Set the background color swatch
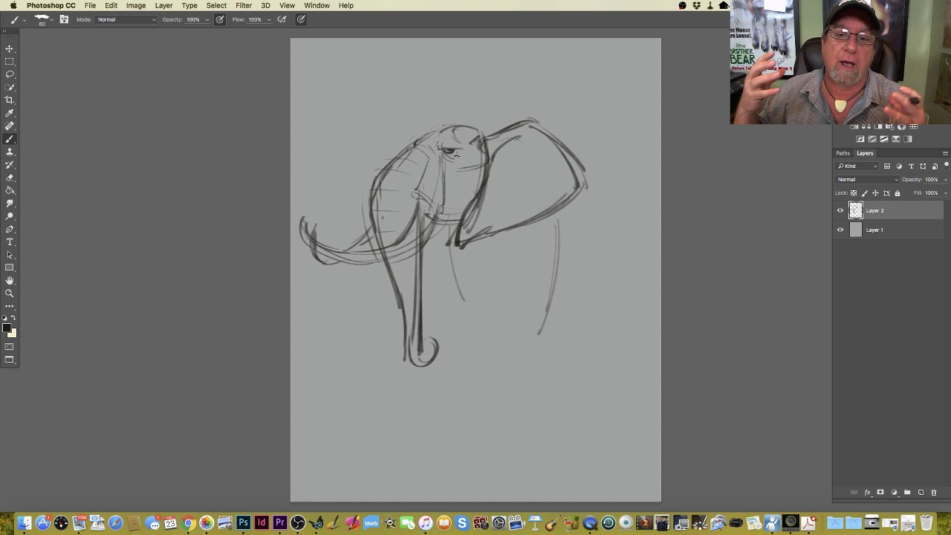This screenshot has width=951, height=535. (x=12, y=334)
